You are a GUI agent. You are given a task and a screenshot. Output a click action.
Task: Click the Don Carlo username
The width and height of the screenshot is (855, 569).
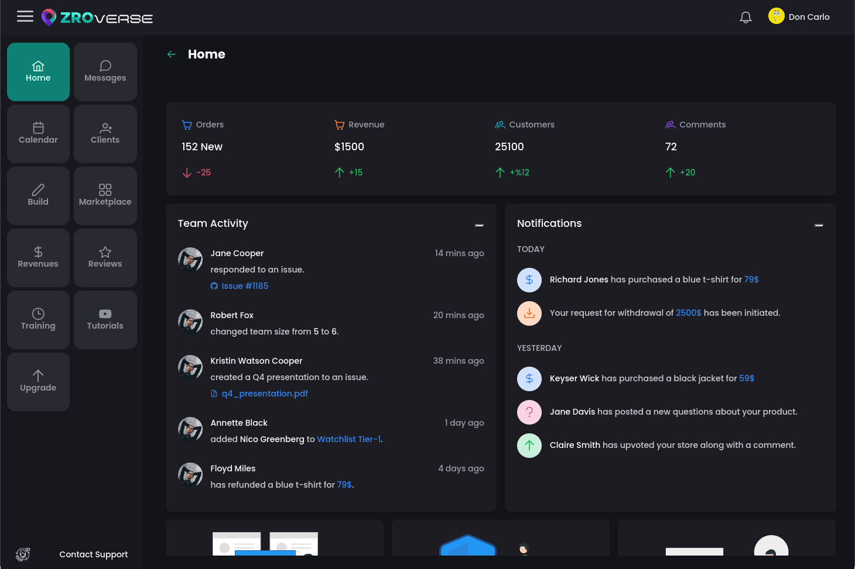click(809, 17)
